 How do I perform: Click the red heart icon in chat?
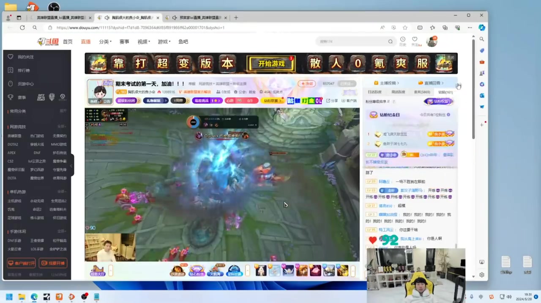click(x=372, y=240)
